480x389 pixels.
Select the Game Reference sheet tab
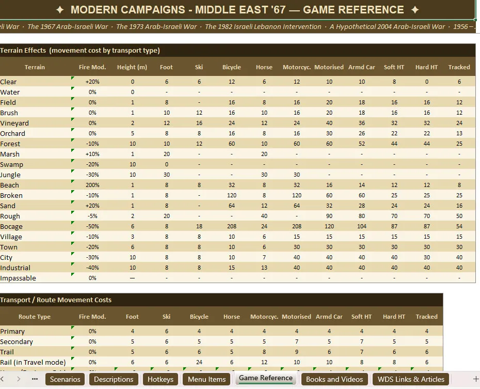[x=266, y=378]
